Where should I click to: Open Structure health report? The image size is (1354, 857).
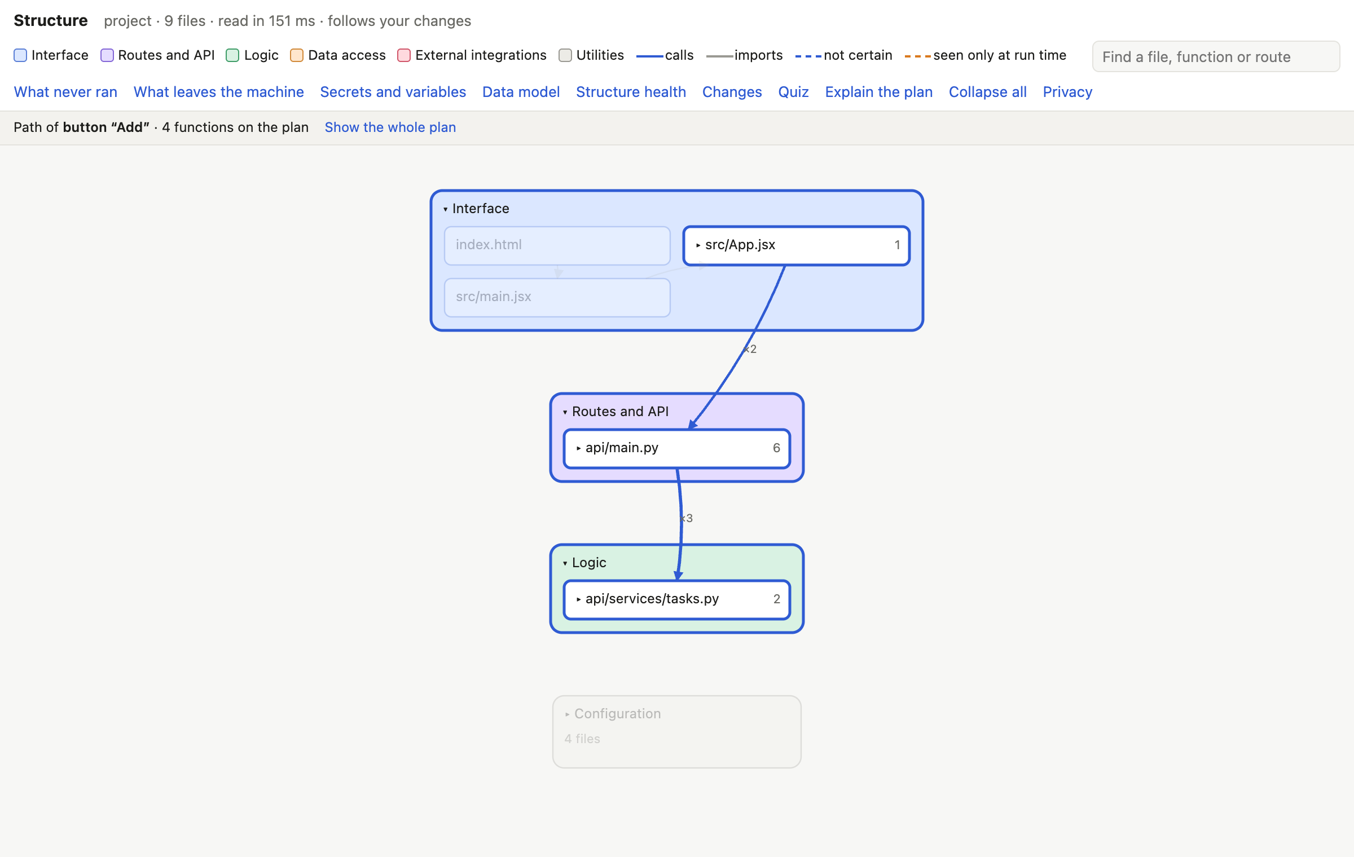pyautogui.click(x=631, y=92)
